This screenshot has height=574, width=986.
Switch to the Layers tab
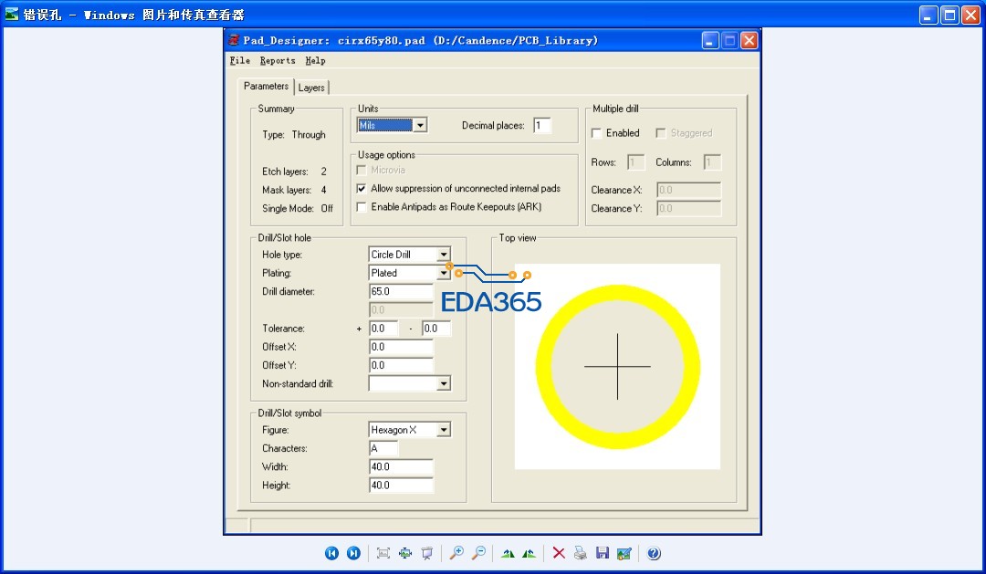[311, 88]
